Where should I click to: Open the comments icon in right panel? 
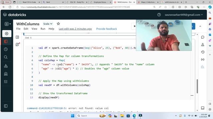click(x=203, y=37)
